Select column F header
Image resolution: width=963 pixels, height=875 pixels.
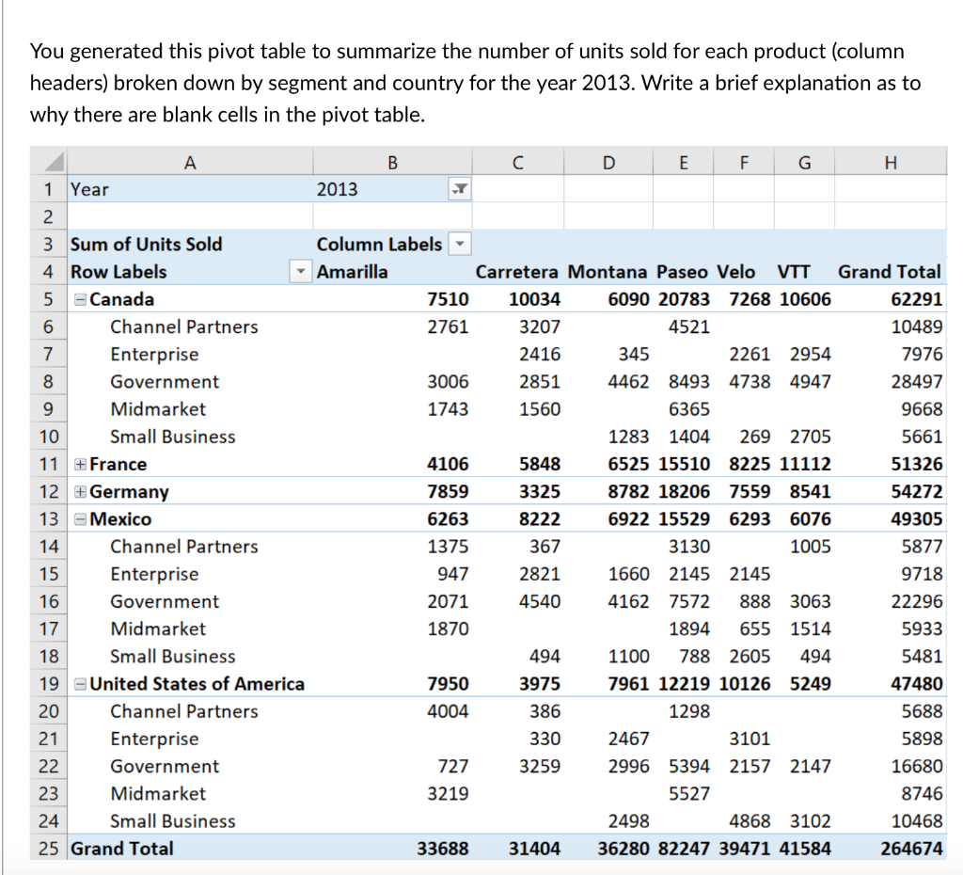(744, 163)
